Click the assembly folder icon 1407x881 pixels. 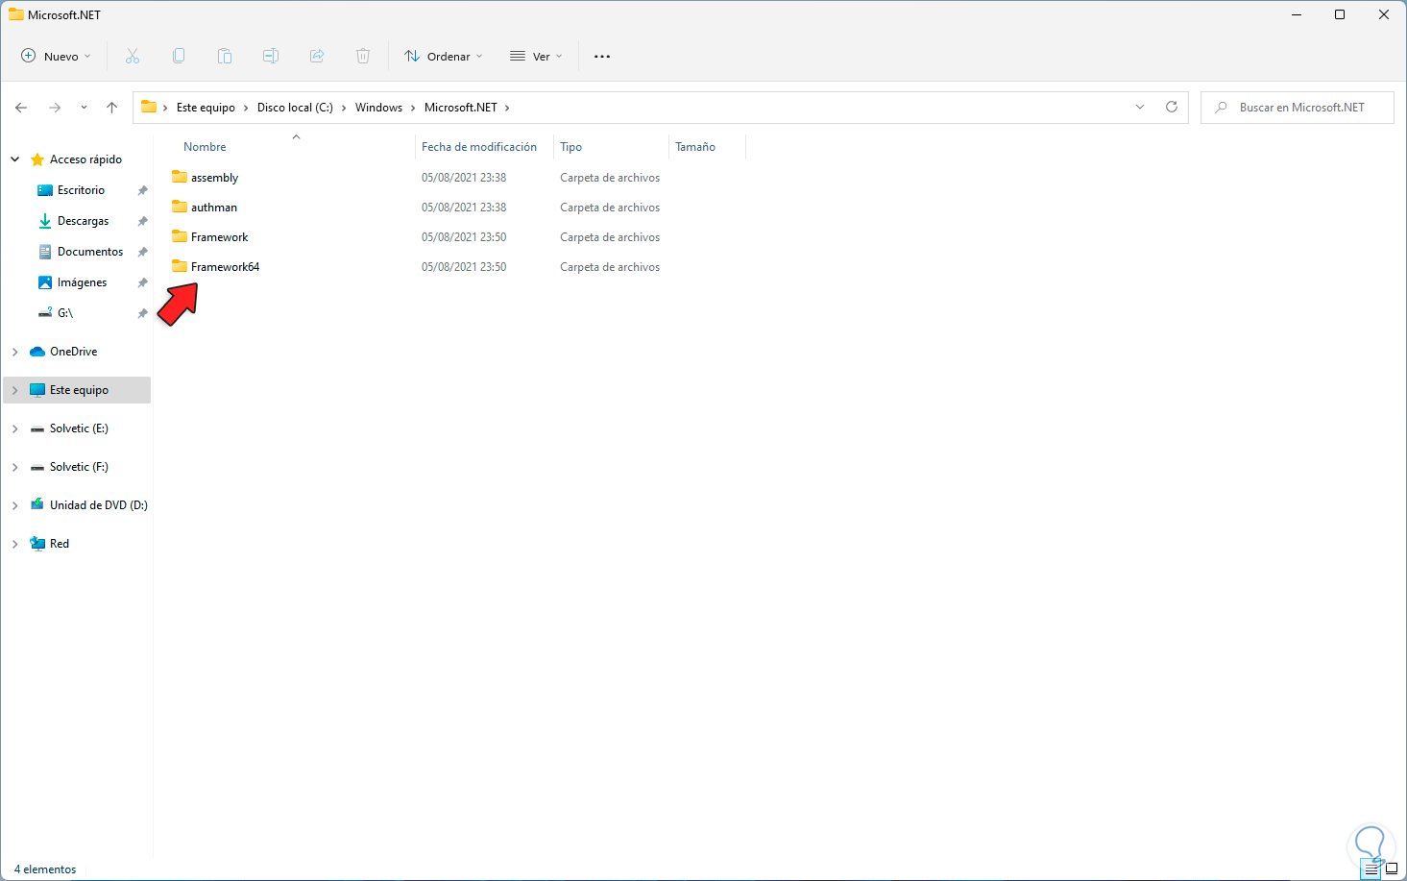[x=180, y=177]
